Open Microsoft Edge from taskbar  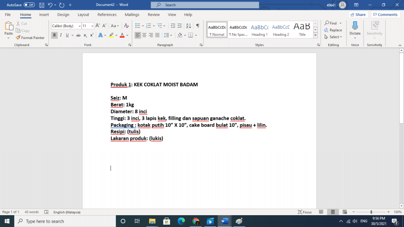tap(181, 221)
